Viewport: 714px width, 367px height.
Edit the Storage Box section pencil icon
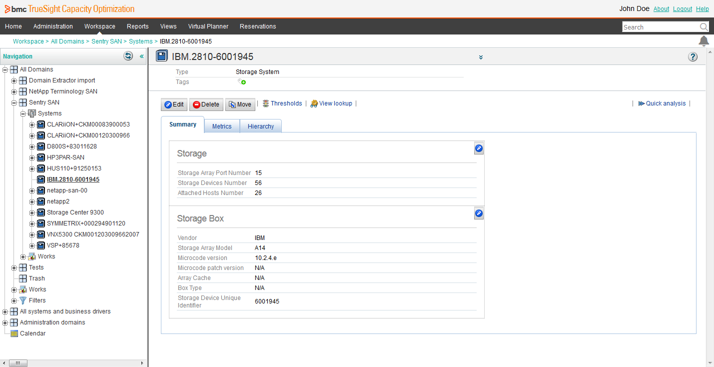[x=479, y=213]
